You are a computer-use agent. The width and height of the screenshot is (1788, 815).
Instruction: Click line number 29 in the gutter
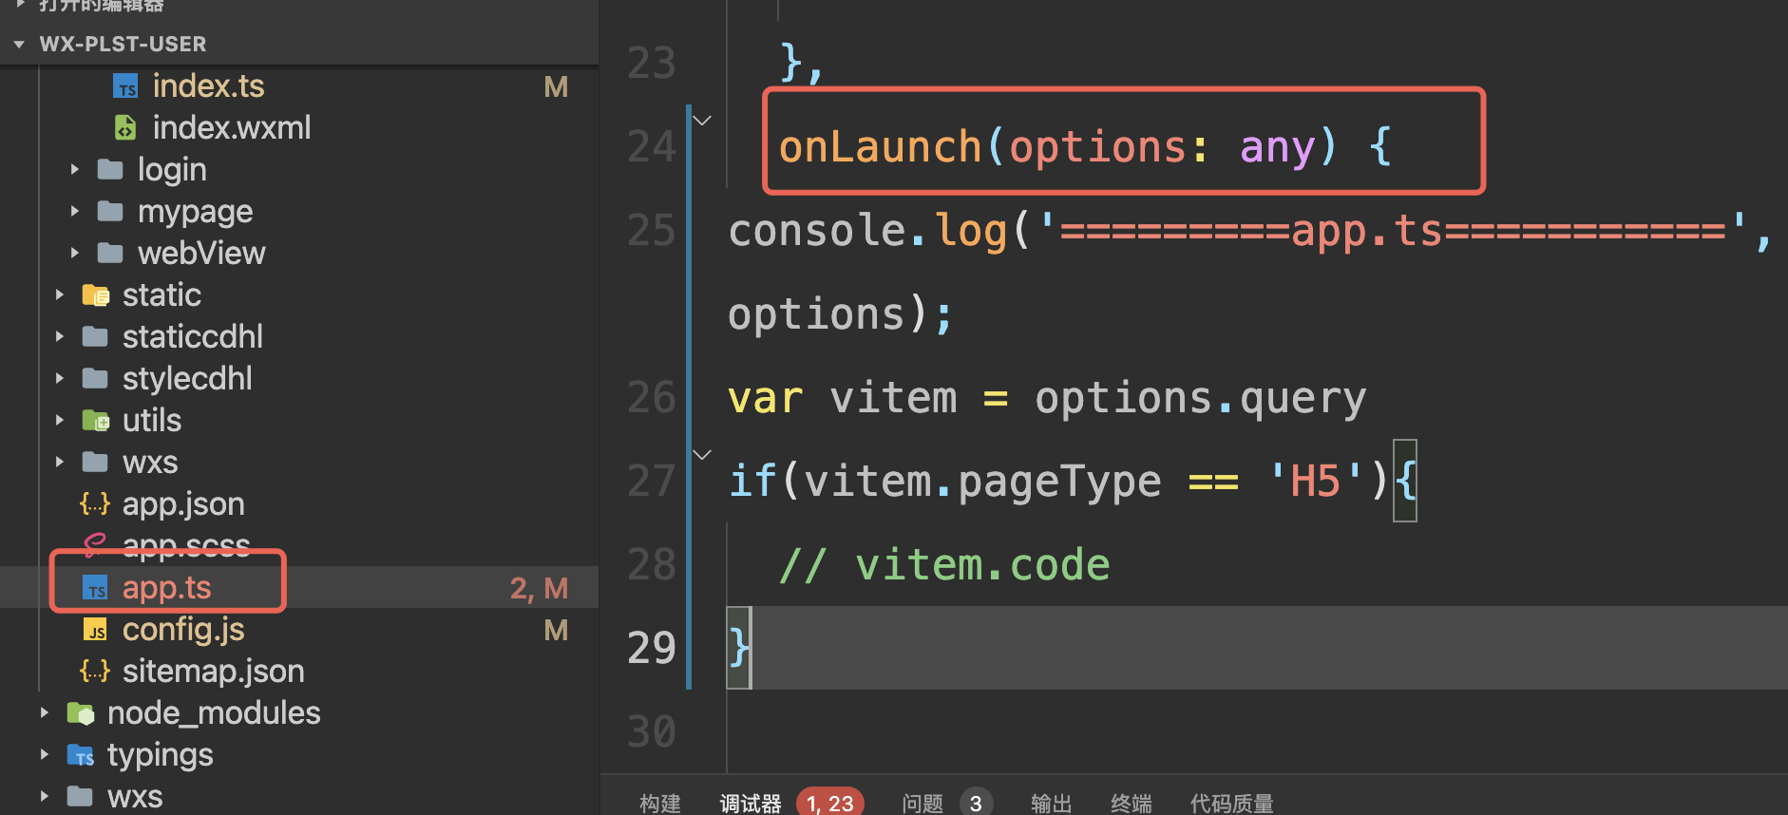[x=652, y=648]
